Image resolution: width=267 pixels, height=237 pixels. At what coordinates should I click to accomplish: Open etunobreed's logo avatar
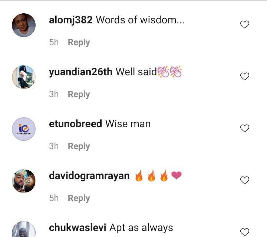coord(24,129)
